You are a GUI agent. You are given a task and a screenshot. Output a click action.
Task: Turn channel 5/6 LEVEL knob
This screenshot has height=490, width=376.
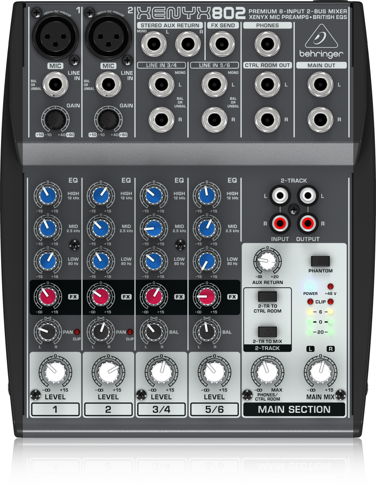click(x=214, y=372)
